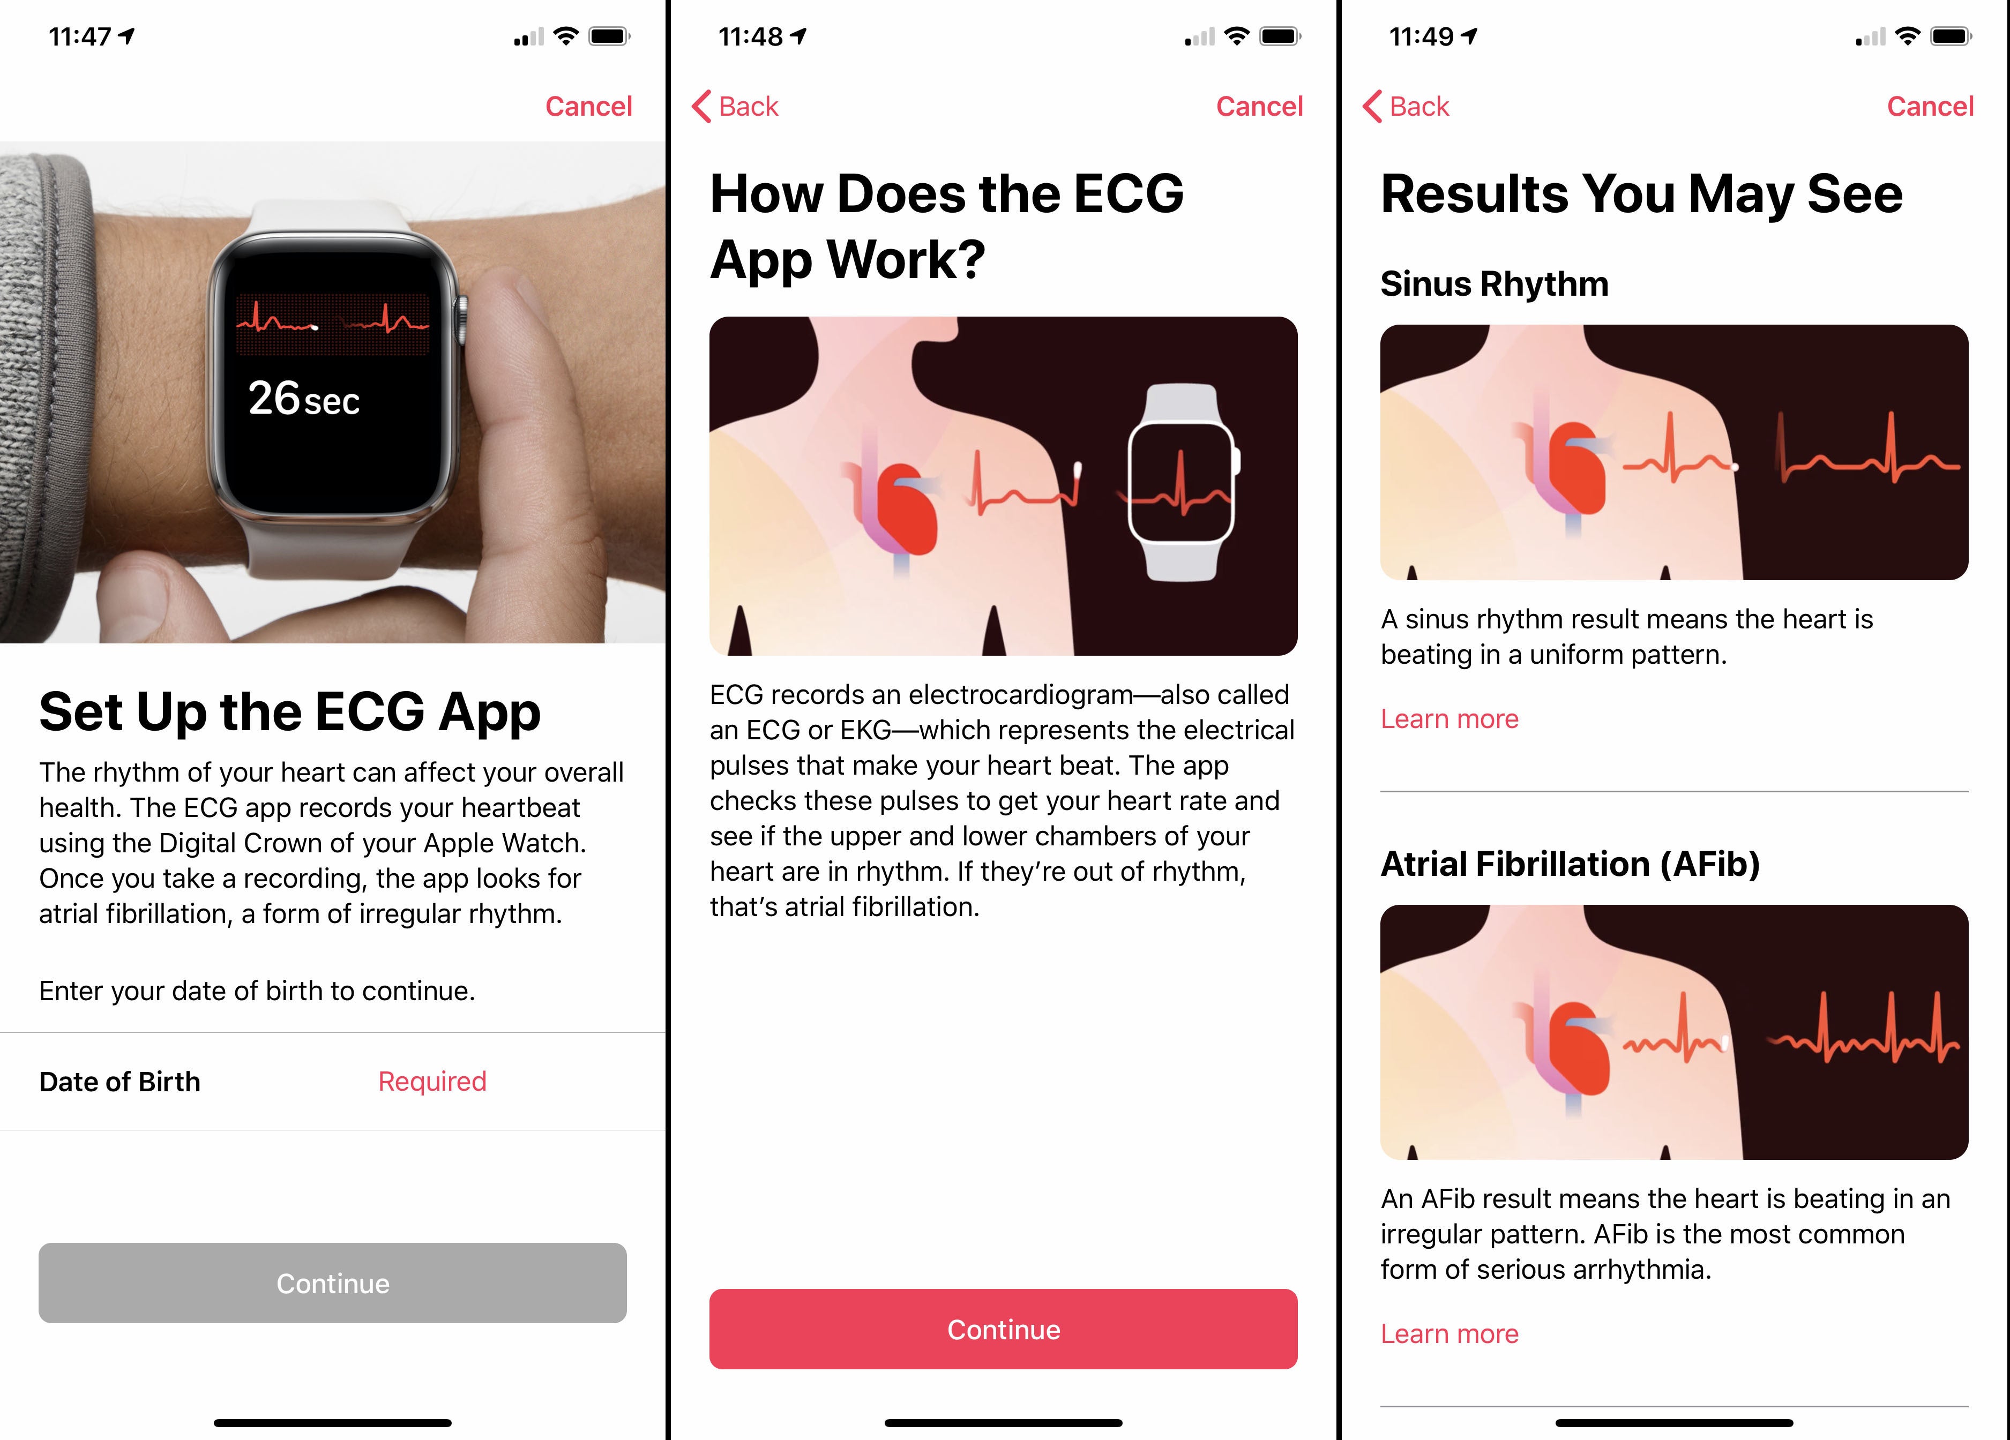
Task: Scroll down on the Results screen
Action: click(x=1675, y=935)
